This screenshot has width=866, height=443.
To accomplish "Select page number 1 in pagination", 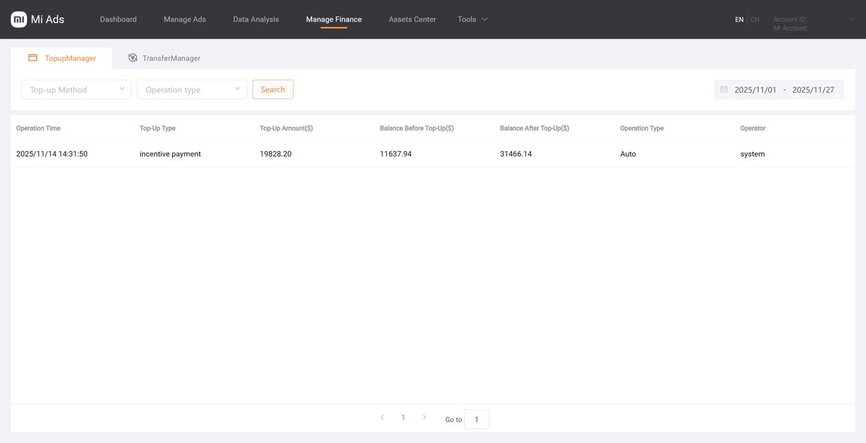I will 403,418.
